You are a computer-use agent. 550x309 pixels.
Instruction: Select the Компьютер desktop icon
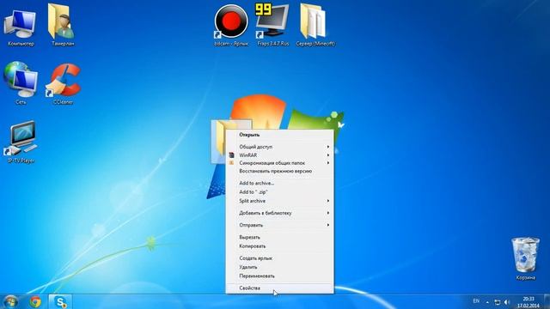(x=21, y=28)
